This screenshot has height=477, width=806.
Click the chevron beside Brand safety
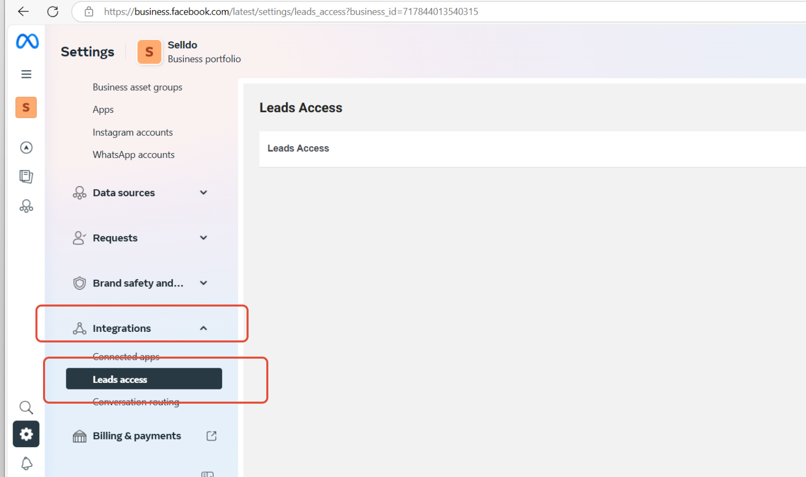point(204,283)
